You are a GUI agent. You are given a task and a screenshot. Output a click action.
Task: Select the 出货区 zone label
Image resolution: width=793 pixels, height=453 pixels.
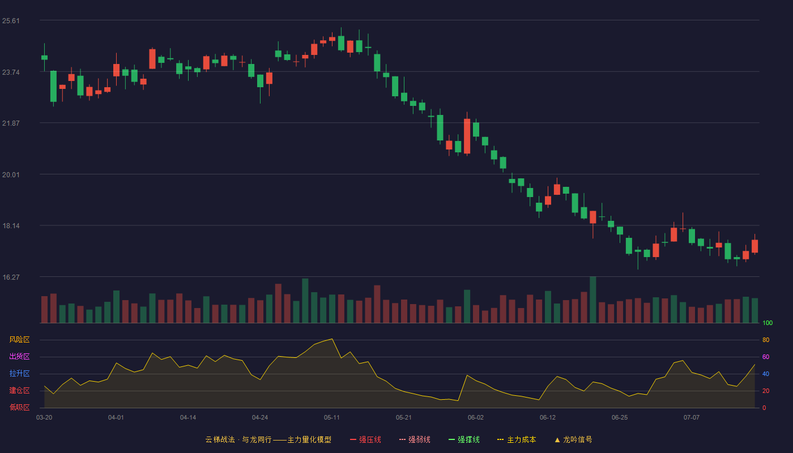pos(19,357)
